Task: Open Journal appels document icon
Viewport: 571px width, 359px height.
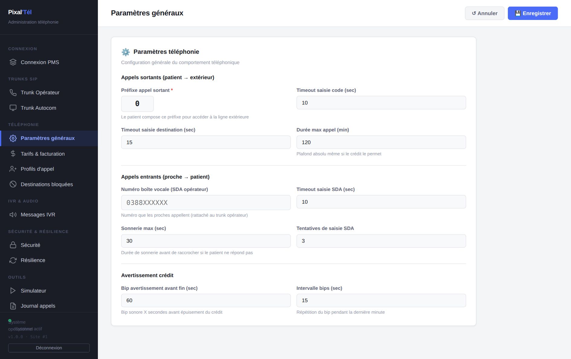Action: click(x=13, y=306)
